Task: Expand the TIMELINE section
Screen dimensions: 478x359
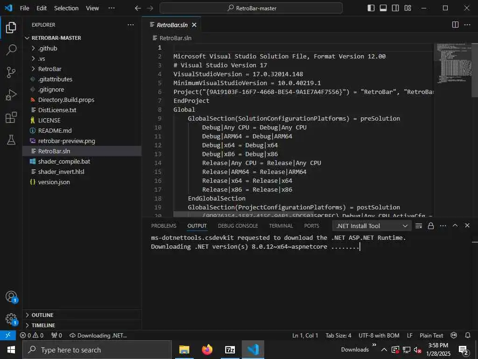Action: click(82, 325)
